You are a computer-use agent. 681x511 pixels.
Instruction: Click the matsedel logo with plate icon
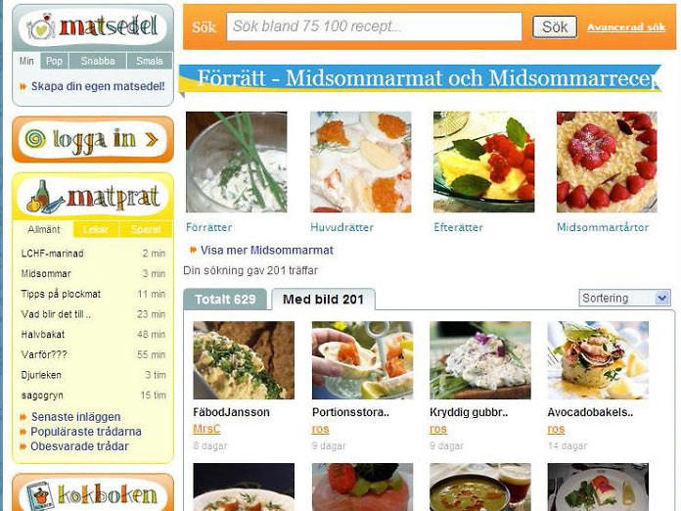93,27
